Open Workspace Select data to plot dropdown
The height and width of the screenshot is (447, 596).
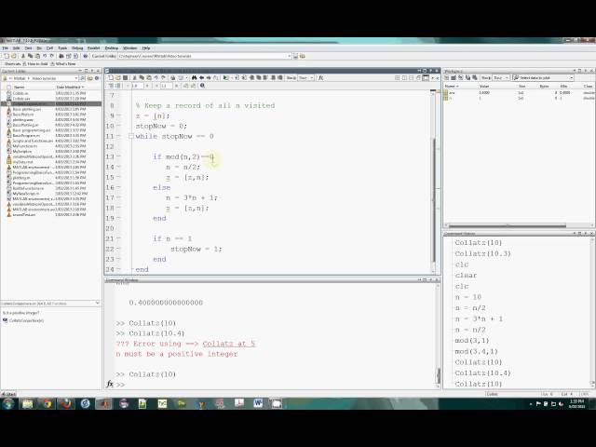point(543,78)
